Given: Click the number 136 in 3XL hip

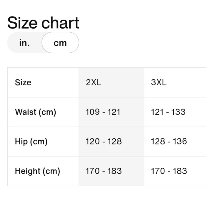Looking at the screenshot, I should [x=180, y=141].
